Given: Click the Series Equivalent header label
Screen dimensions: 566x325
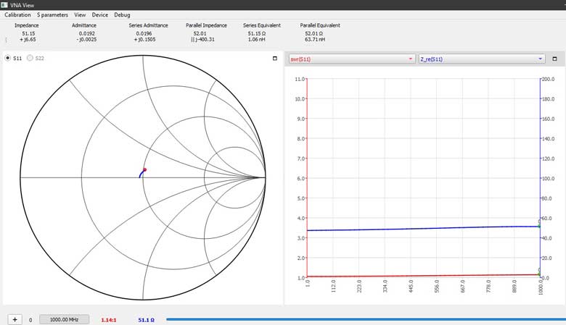Looking at the screenshot, I should click(x=262, y=25).
